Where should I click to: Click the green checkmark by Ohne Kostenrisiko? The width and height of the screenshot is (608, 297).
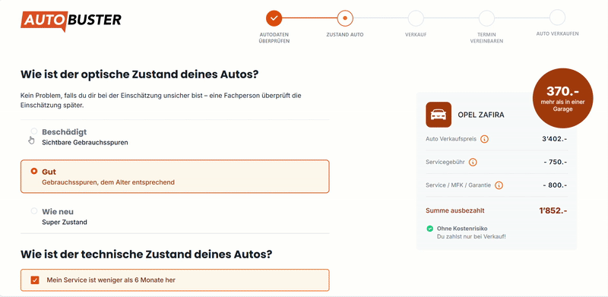click(429, 229)
